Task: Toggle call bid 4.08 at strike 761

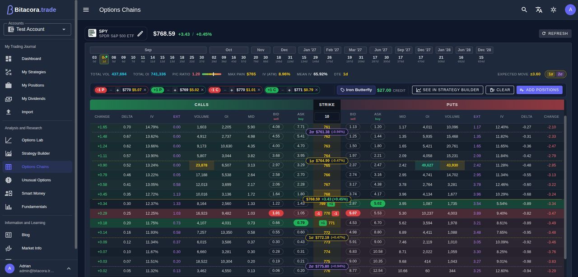Action: point(276,127)
